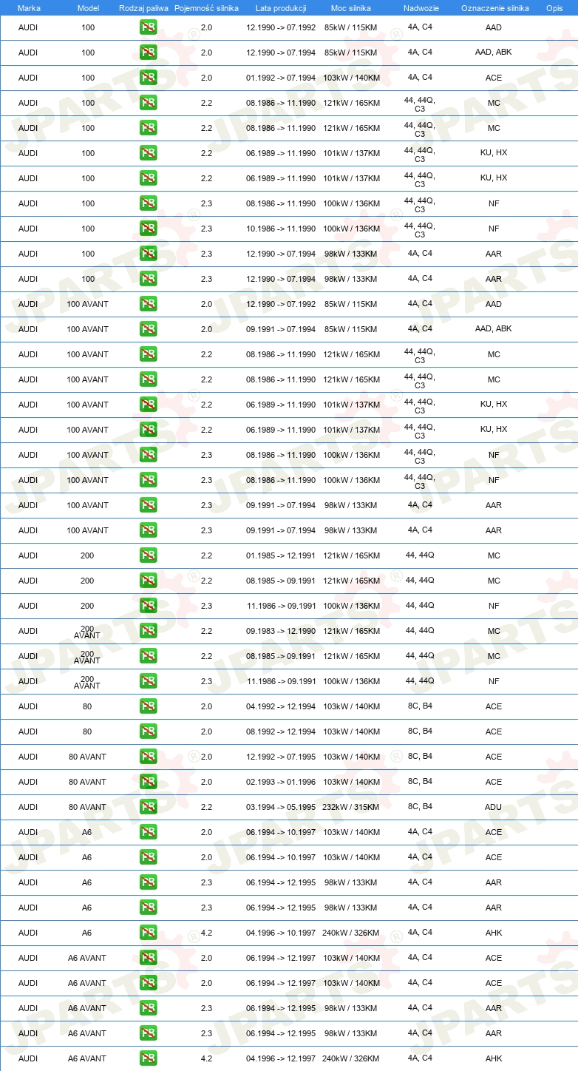Click the fuel icon in the AUDI 200 MC 08.1985 row
The width and height of the screenshot is (578, 1071).
[x=148, y=581]
